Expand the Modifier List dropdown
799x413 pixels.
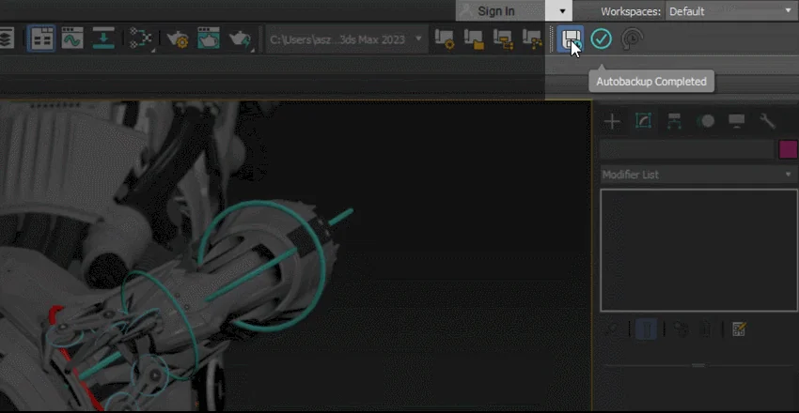[x=698, y=175]
